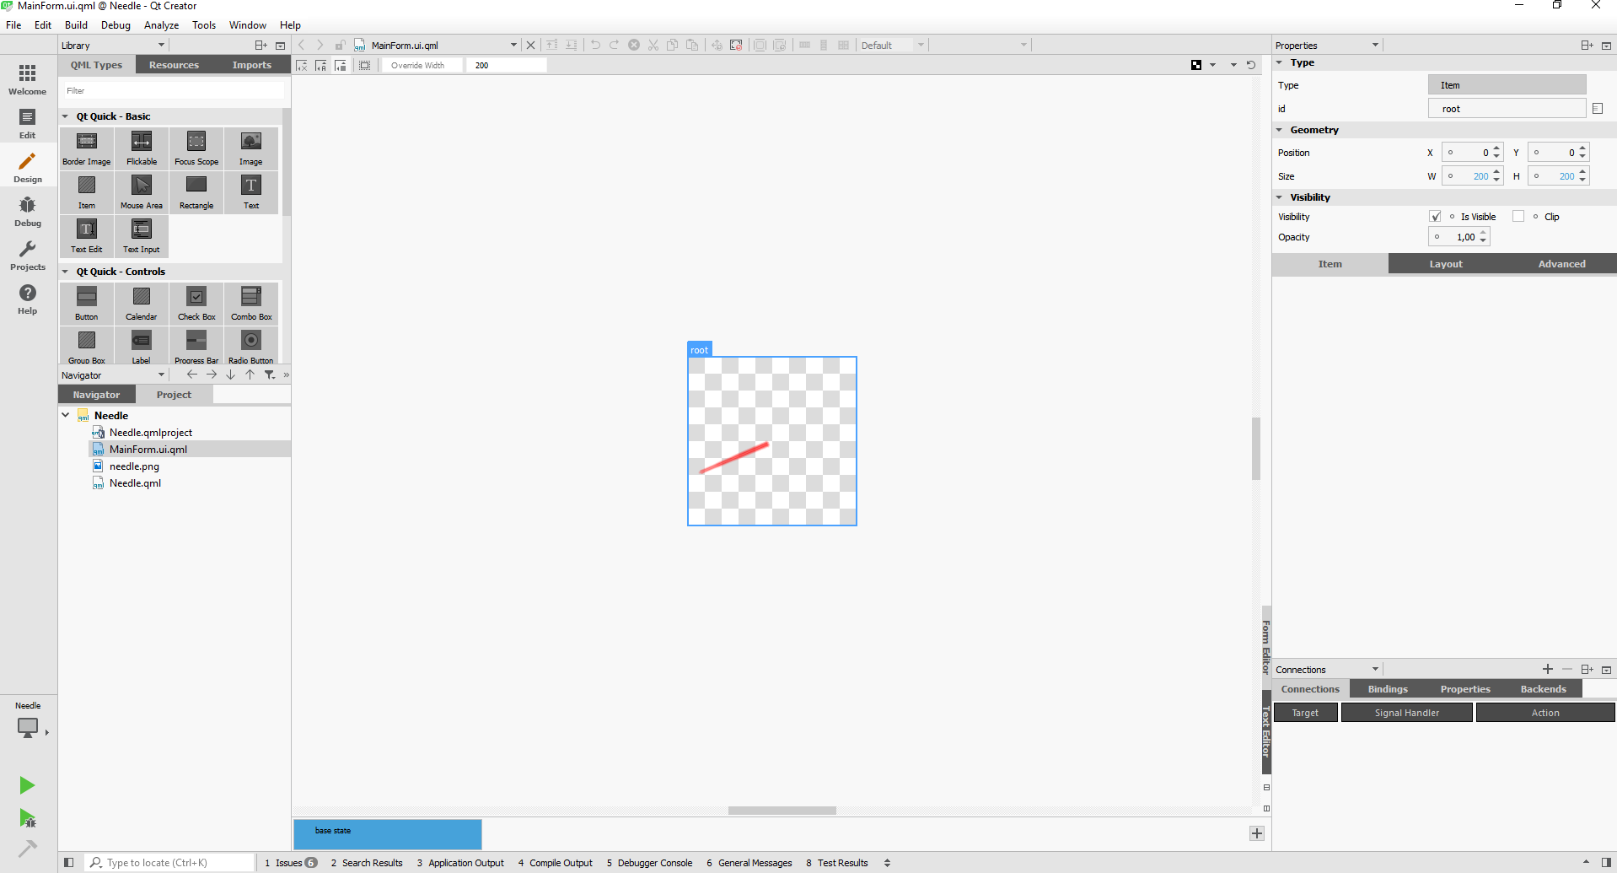The image size is (1617, 873).
Task: Pick the Calendar control icon
Action: click(142, 303)
